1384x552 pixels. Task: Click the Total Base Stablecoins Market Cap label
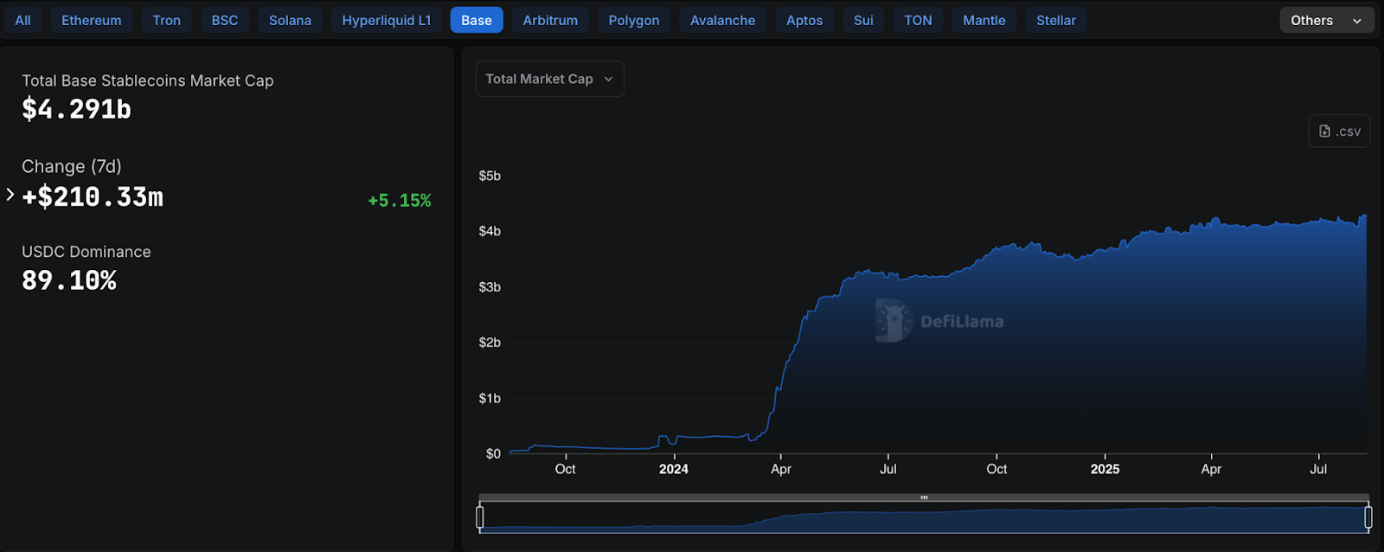pos(147,80)
